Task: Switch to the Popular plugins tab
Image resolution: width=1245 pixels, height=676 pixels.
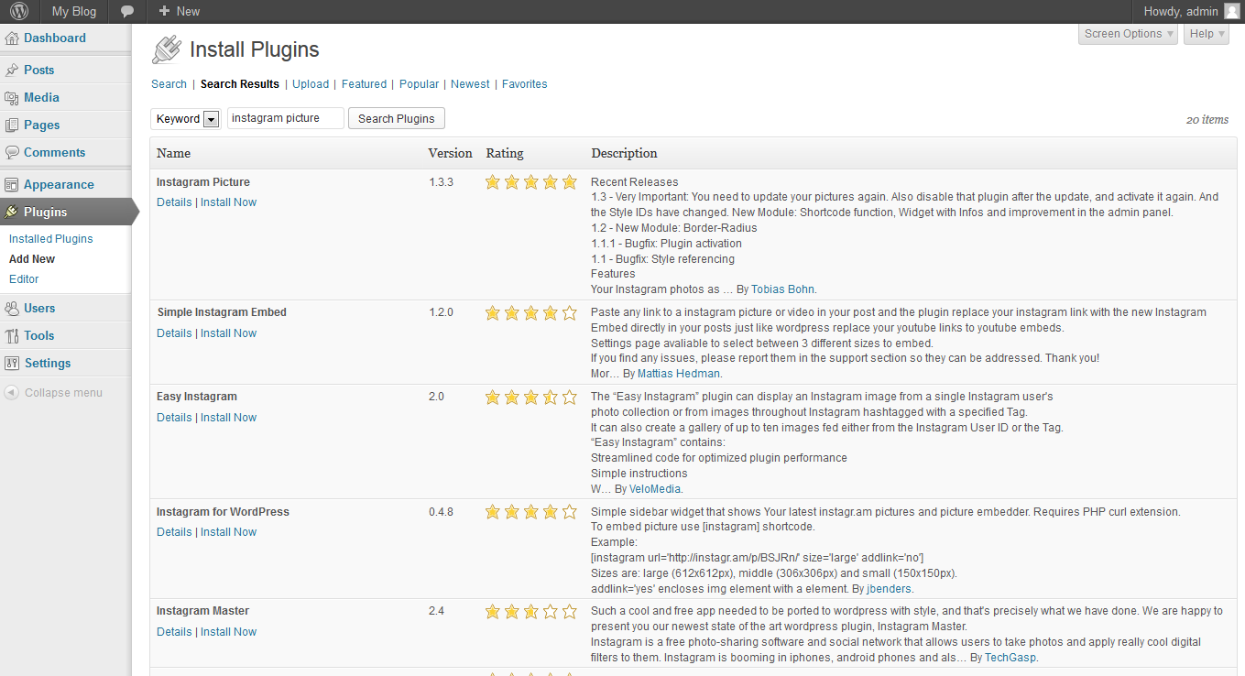Action: tap(419, 84)
